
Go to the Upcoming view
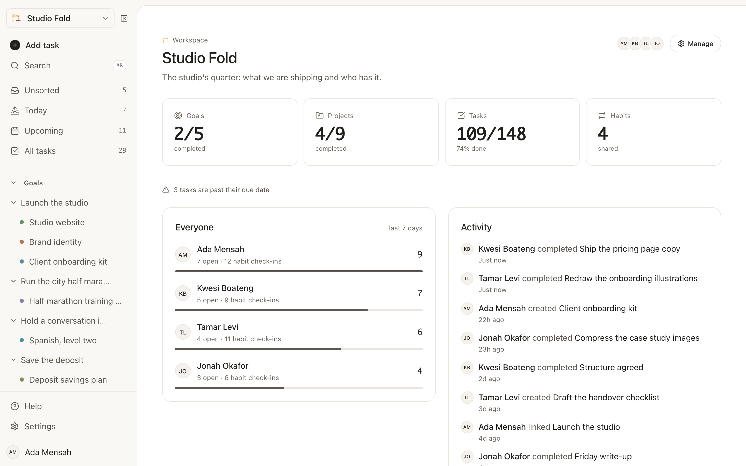pos(68,131)
